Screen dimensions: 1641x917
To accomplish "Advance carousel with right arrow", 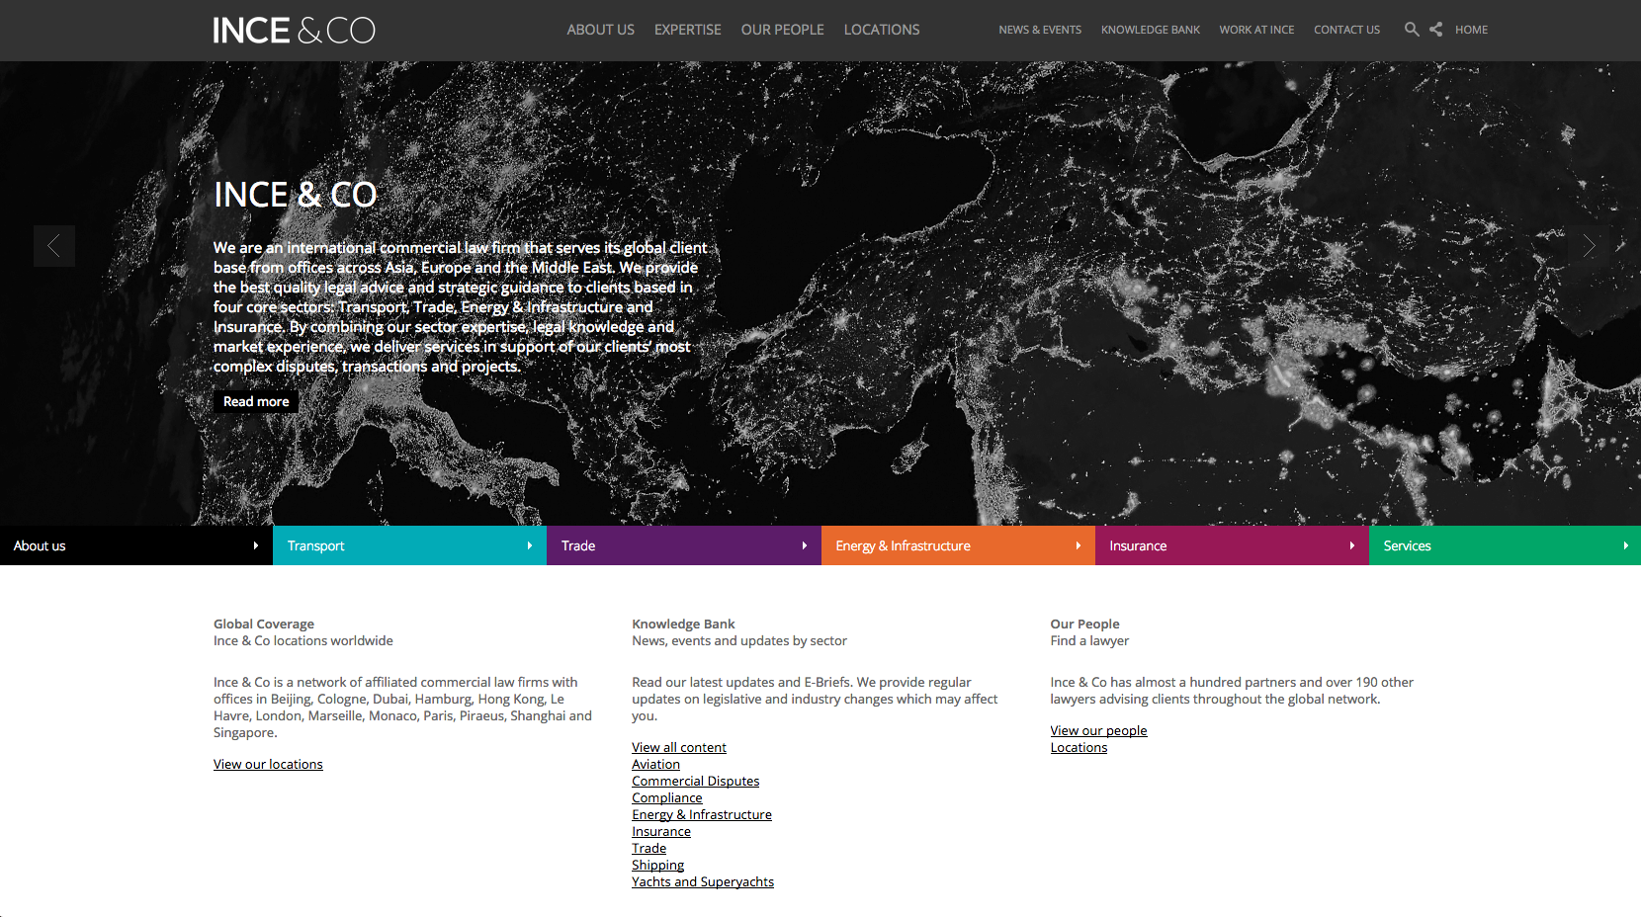I will [x=1588, y=246].
